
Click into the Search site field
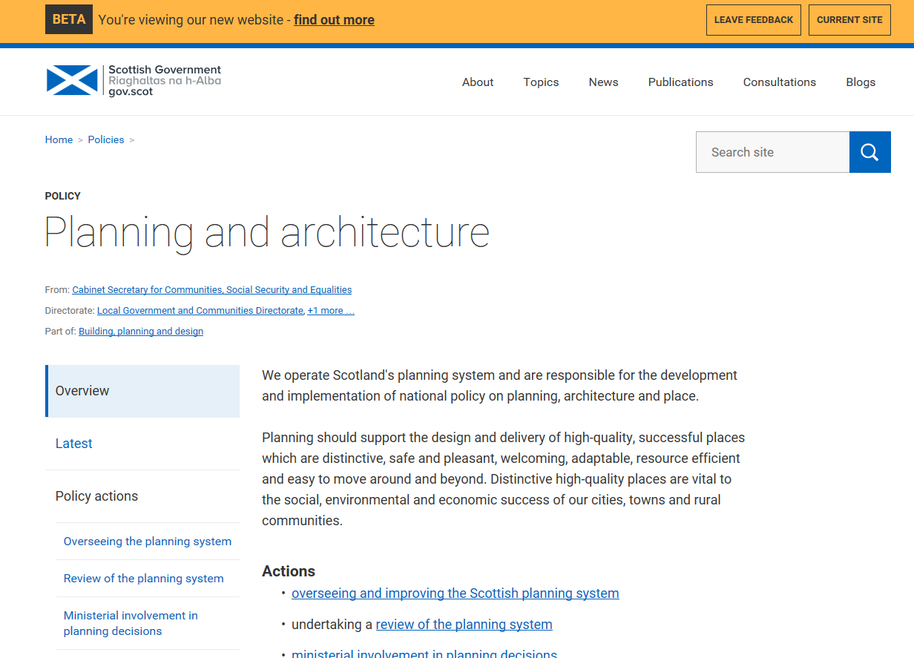pos(772,152)
